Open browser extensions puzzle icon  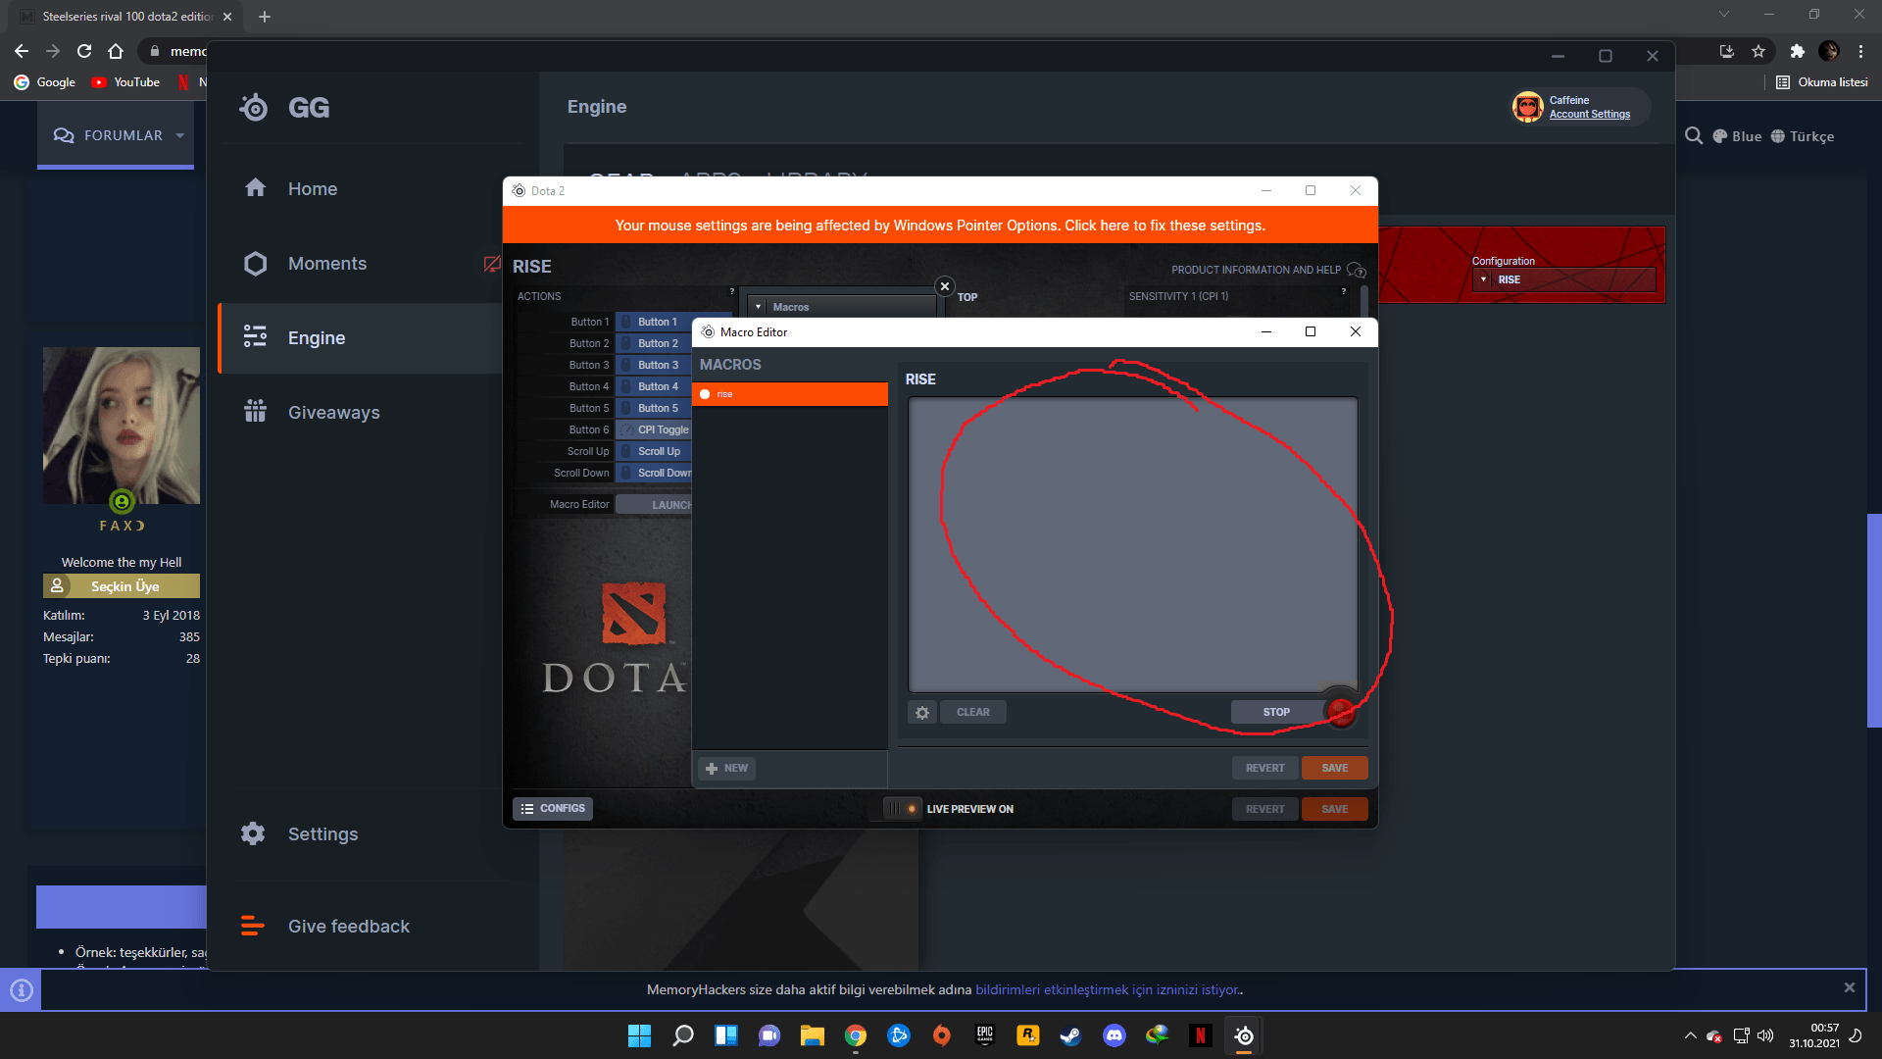coord(1797,51)
